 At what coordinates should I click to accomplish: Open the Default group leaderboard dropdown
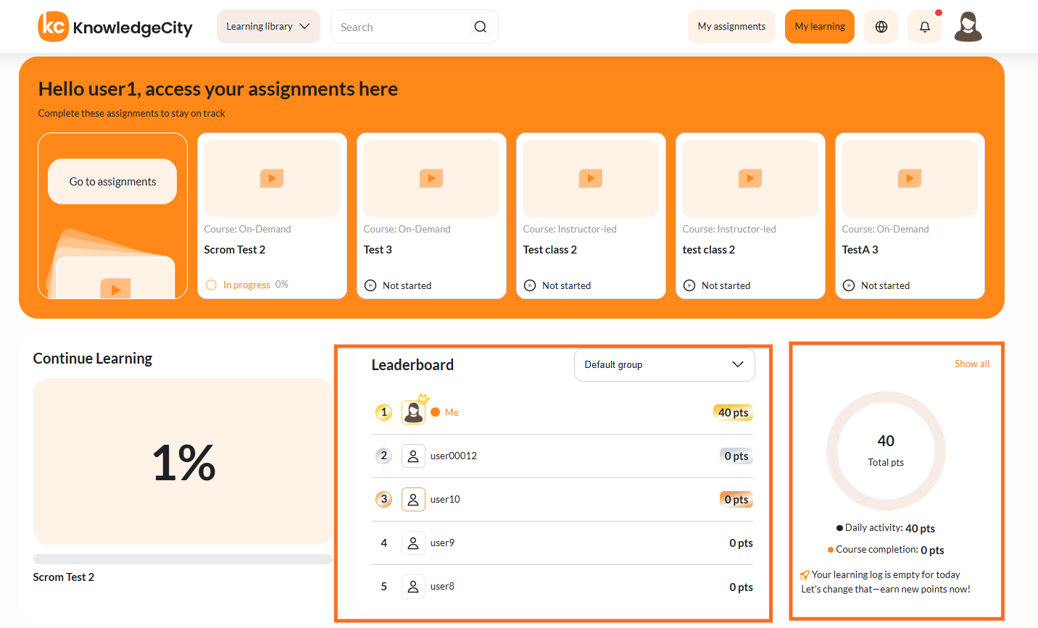(665, 365)
